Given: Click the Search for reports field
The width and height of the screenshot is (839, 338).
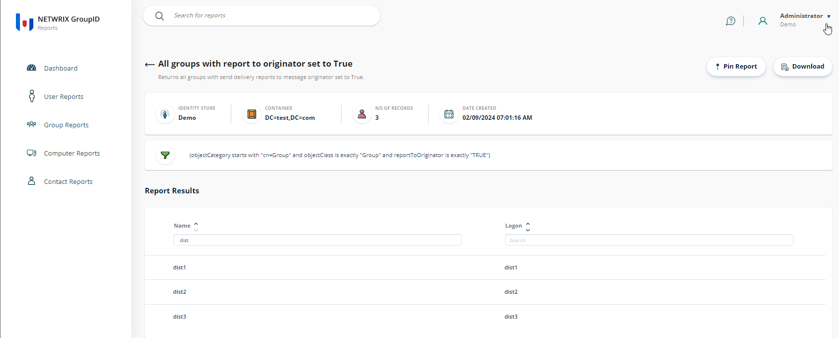Looking at the screenshot, I should [x=262, y=16].
